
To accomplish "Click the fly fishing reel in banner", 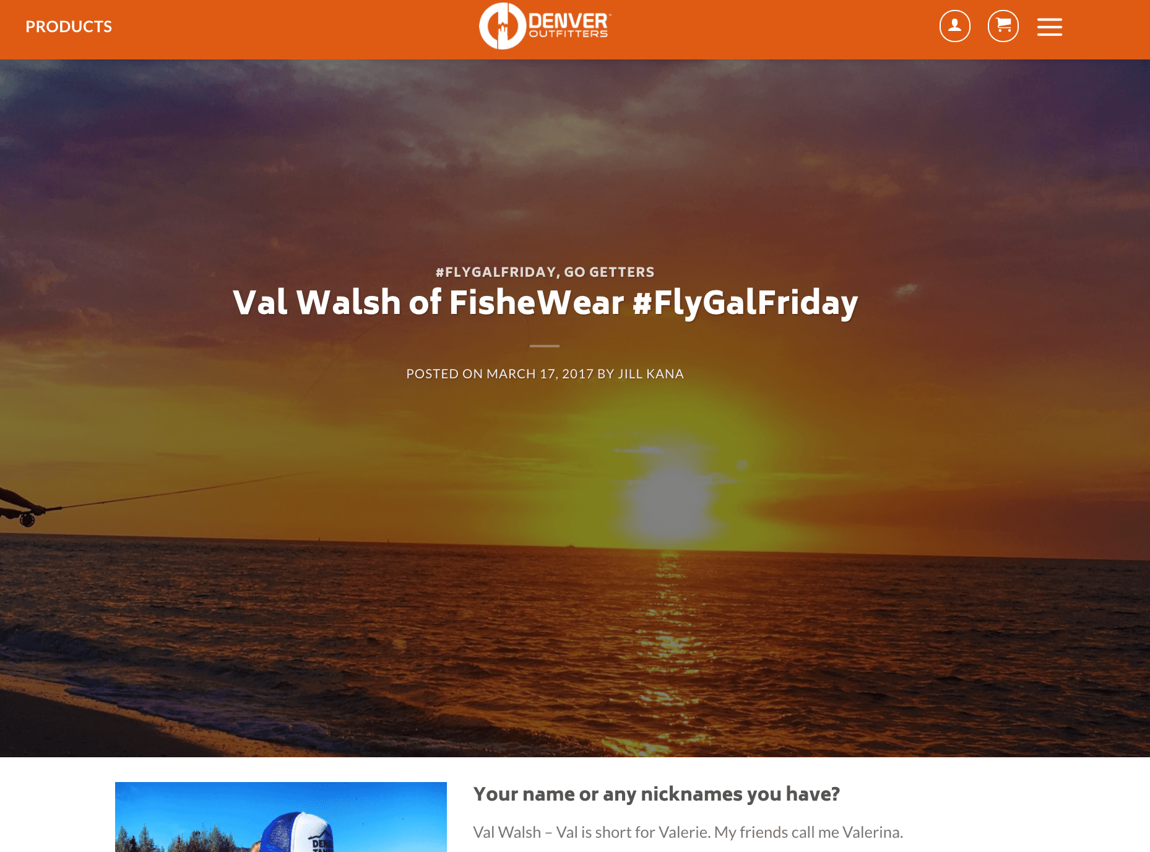I will click(x=27, y=519).
